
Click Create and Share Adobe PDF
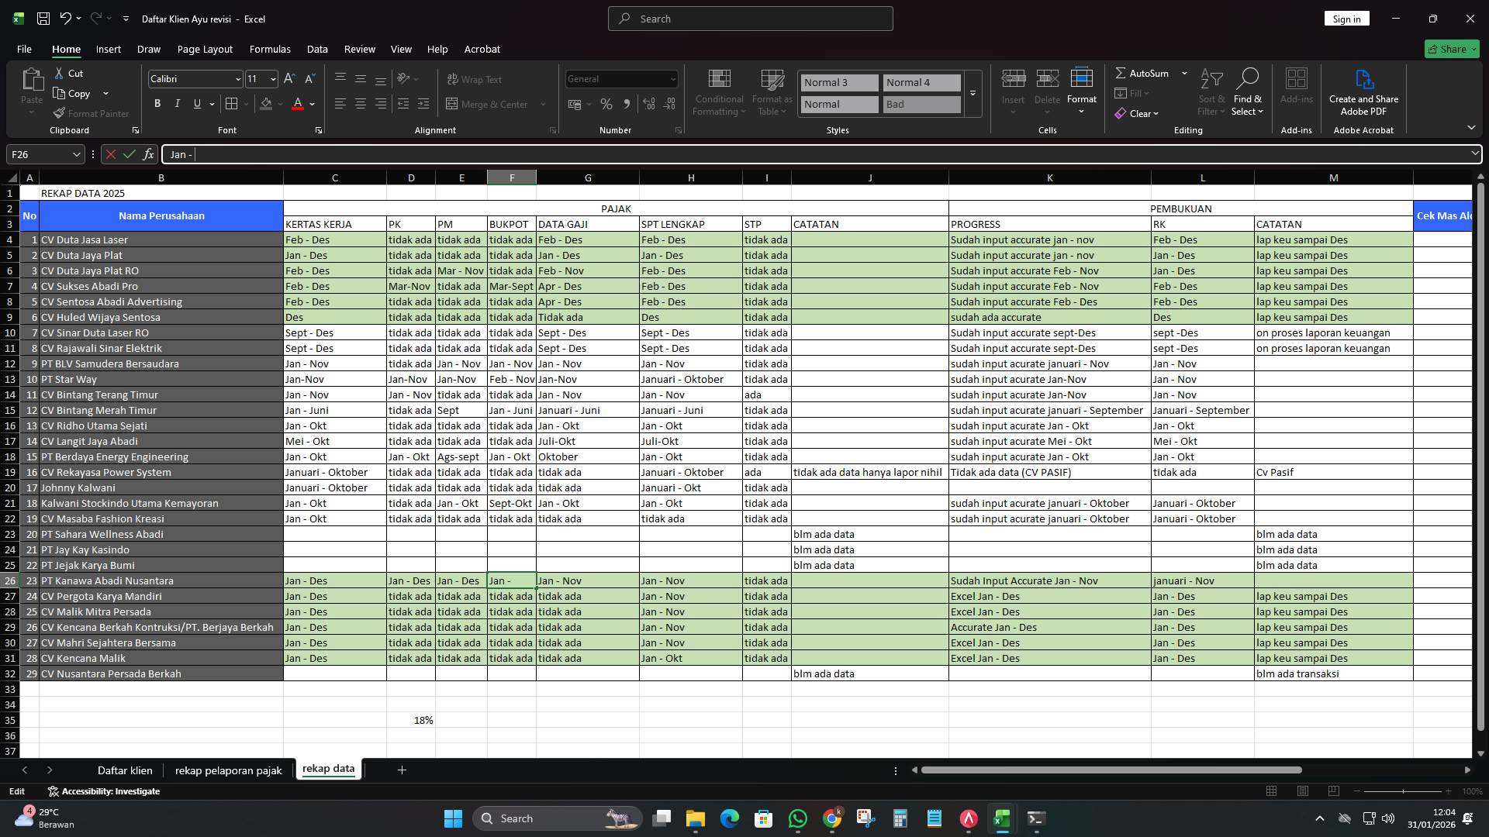1363,91
